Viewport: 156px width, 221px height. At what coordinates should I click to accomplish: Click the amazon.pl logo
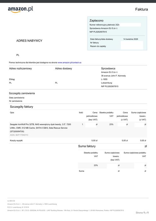point(20,9)
